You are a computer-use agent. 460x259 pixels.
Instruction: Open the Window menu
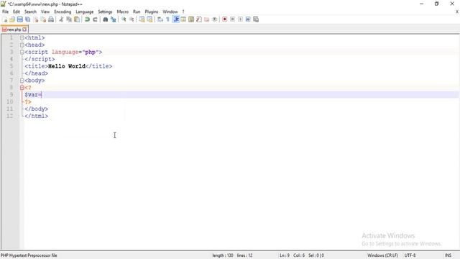(170, 12)
